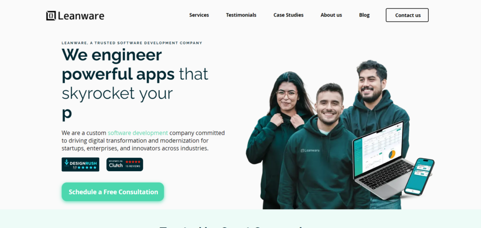Go to Testimonials section
Image resolution: width=481 pixels, height=228 pixels.
[x=241, y=15]
